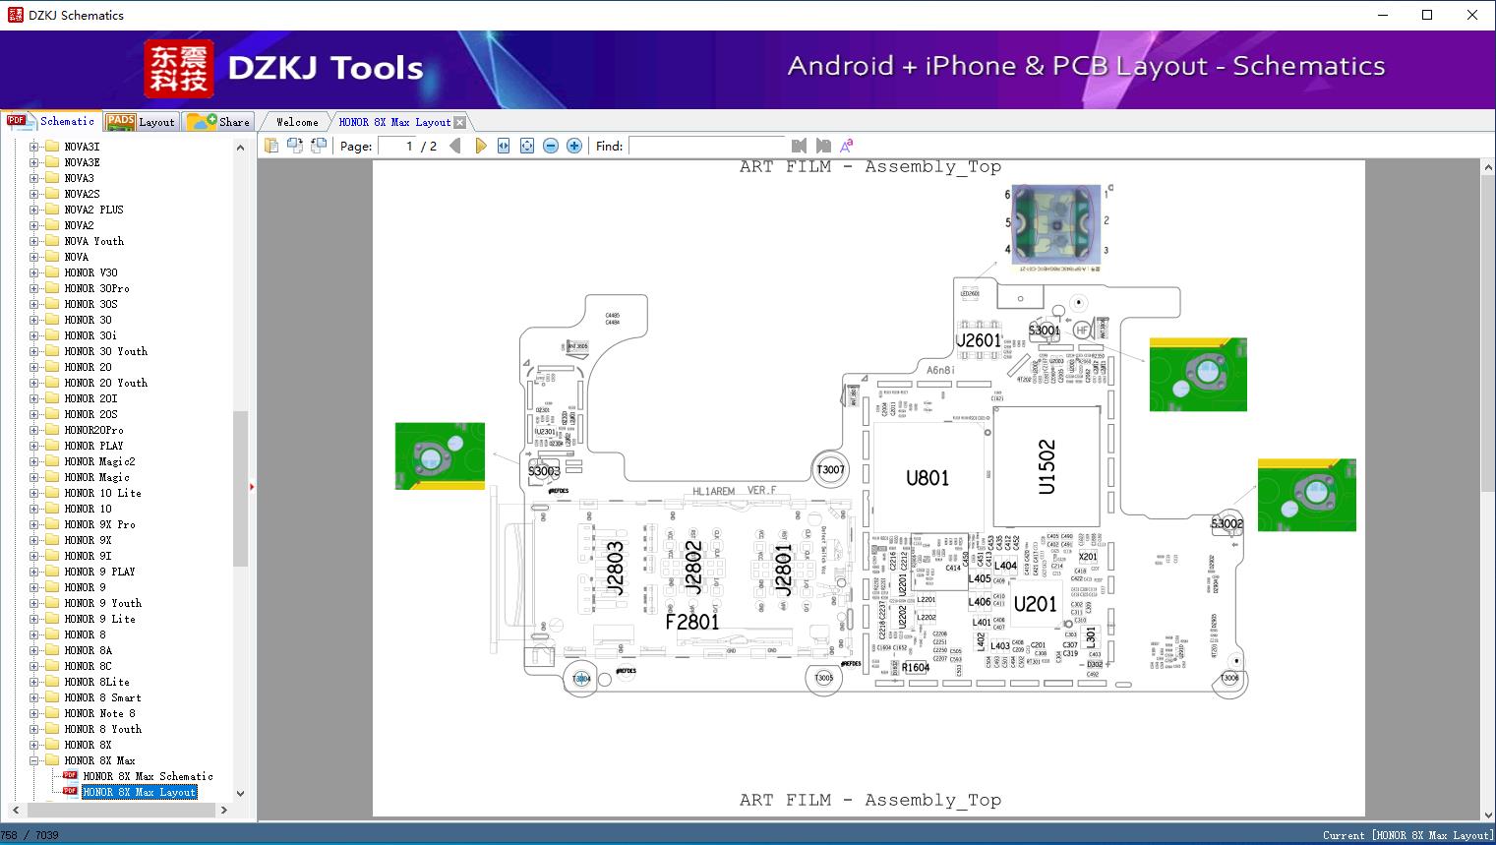Click the page number field
The width and height of the screenshot is (1496, 845).
click(x=397, y=146)
